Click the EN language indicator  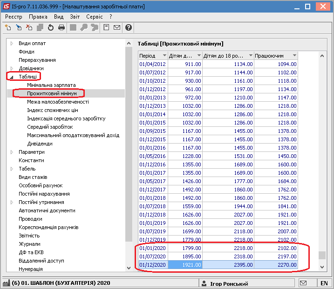[324, 283]
